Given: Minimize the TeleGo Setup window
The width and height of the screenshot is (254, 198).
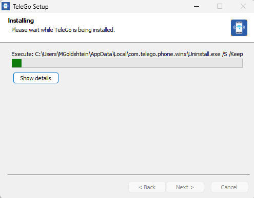Looking at the screenshot, I should click(197, 6).
